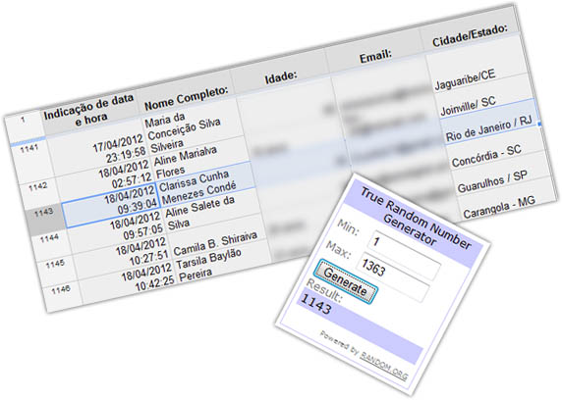562x400 pixels.
Task: Click the Email column header
Action: tap(375, 57)
